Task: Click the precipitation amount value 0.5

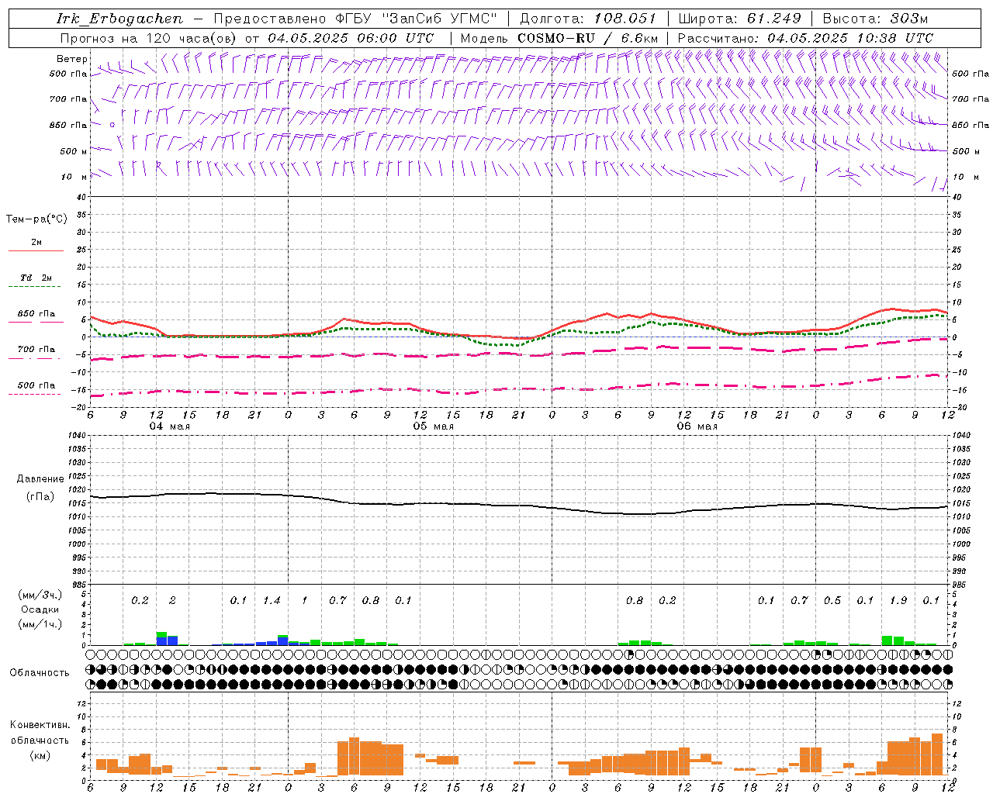Action: click(832, 600)
